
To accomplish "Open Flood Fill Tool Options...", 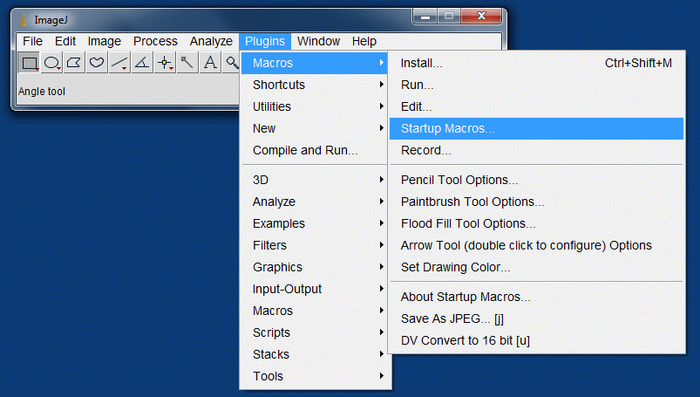I will tap(537, 223).
